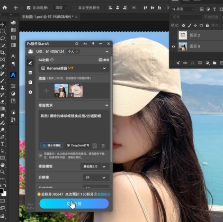Add a source image with plus box
The width and height of the screenshot is (223, 222).
[46, 90]
